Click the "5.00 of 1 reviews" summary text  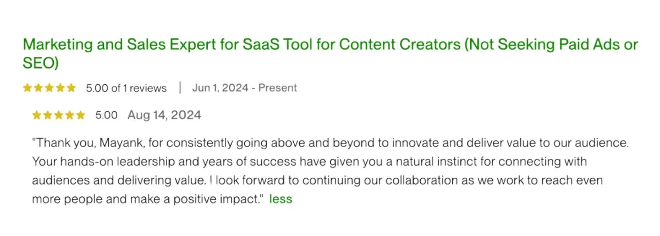(x=126, y=88)
